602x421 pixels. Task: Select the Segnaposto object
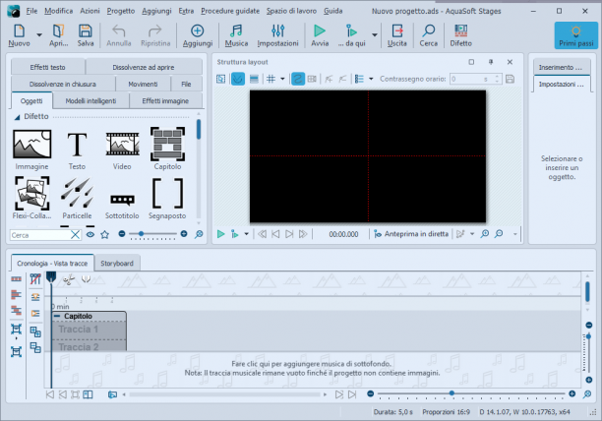(x=167, y=198)
